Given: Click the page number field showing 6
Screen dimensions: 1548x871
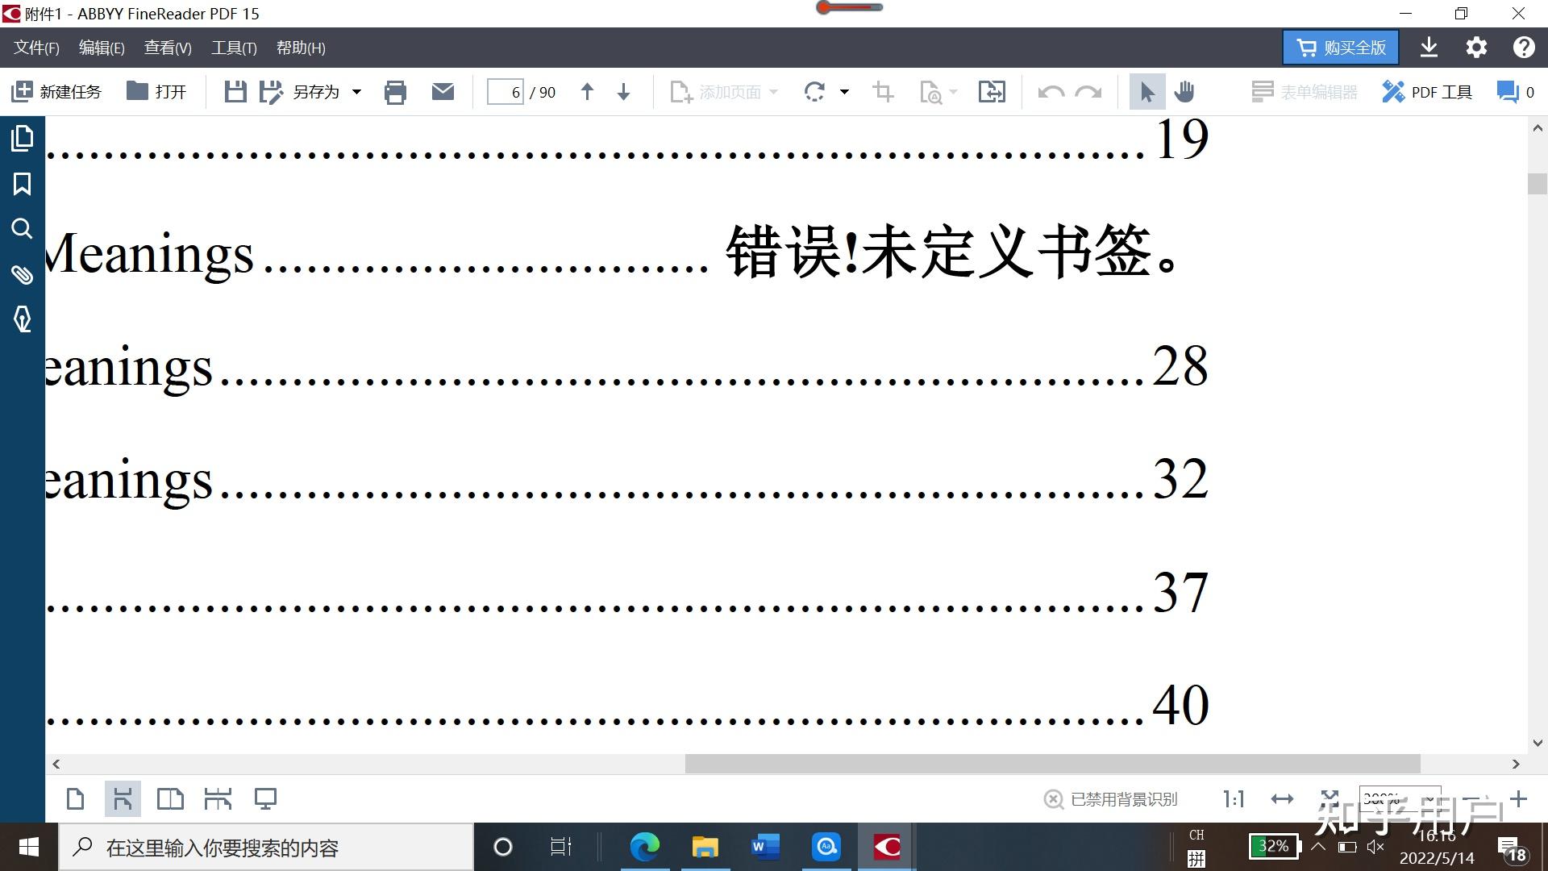Looking at the screenshot, I should (x=506, y=92).
